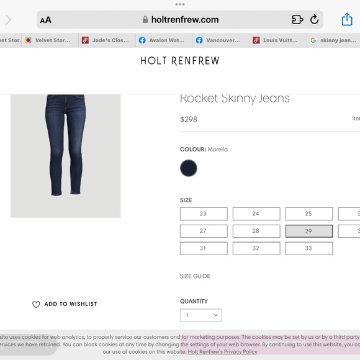The width and height of the screenshot is (360, 360).
Task: Open the Size Guide link
Action: click(195, 276)
